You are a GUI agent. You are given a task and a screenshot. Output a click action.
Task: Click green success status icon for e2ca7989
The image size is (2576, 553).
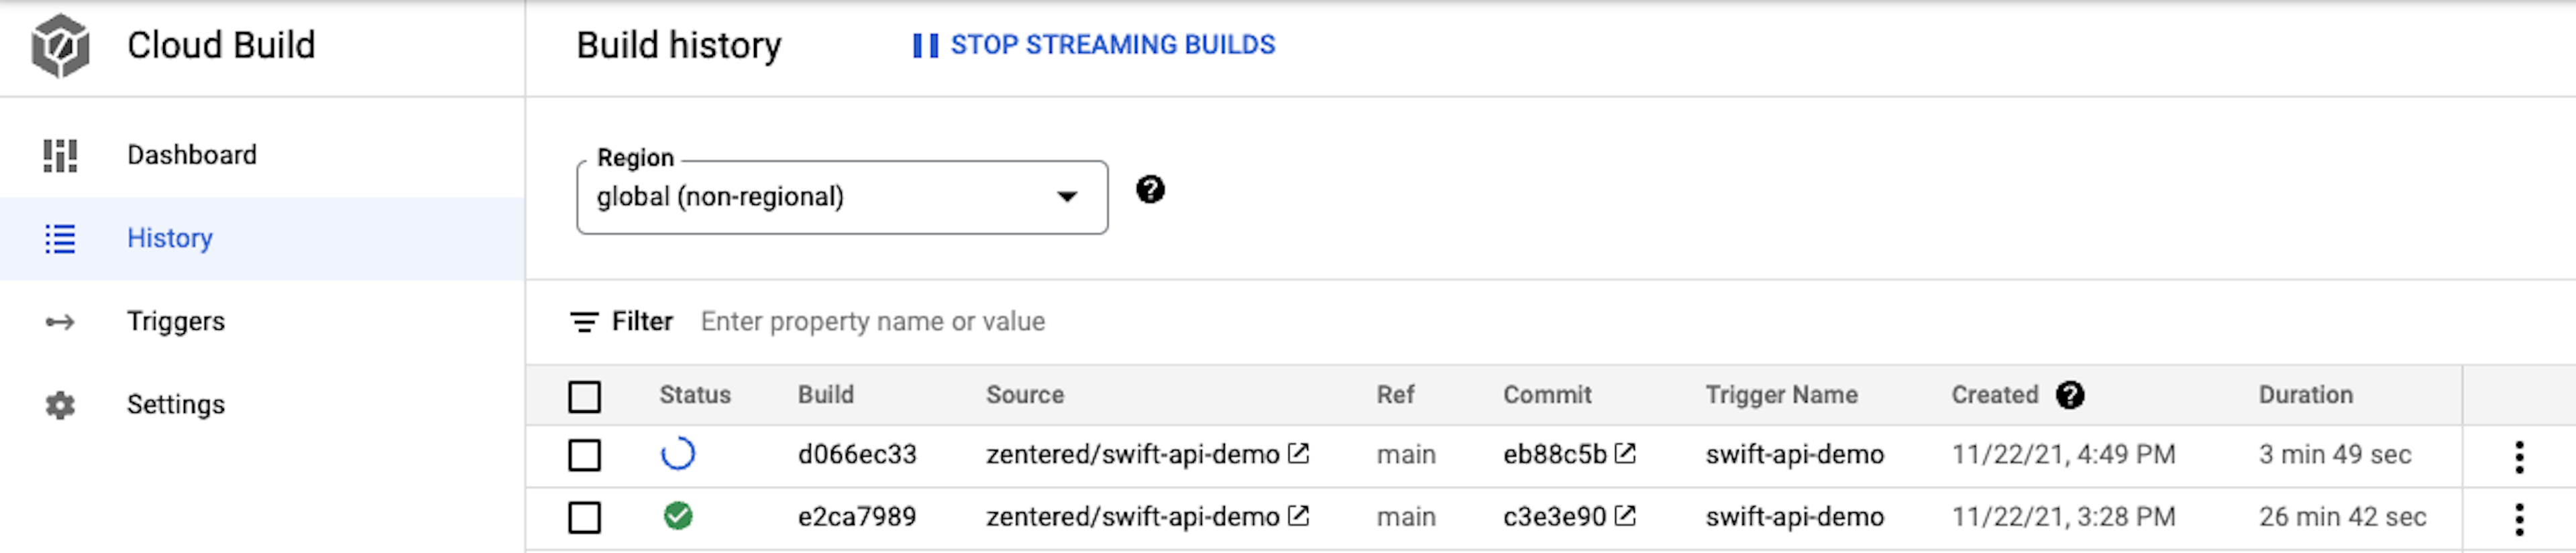click(x=678, y=516)
